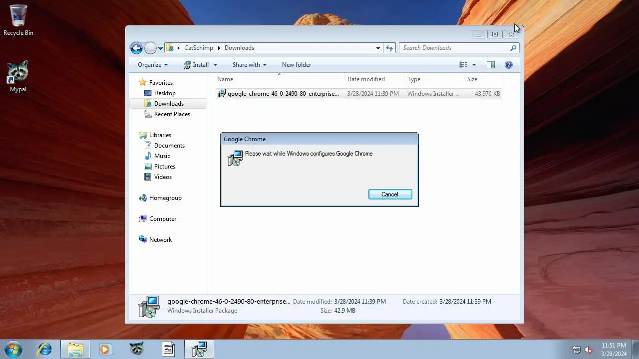The height and width of the screenshot is (359, 639).
Task: Select Libraries in the navigation pane
Action: coord(160,135)
